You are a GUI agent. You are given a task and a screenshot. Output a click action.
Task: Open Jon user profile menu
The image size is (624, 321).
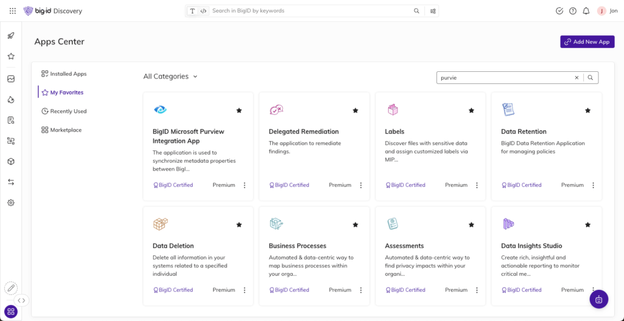[x=608, y=11]
